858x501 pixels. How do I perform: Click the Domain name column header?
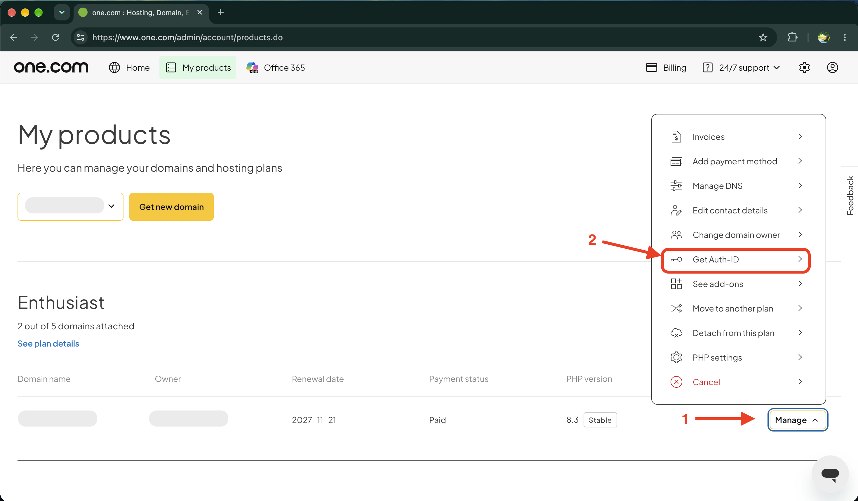pos(44,379)
